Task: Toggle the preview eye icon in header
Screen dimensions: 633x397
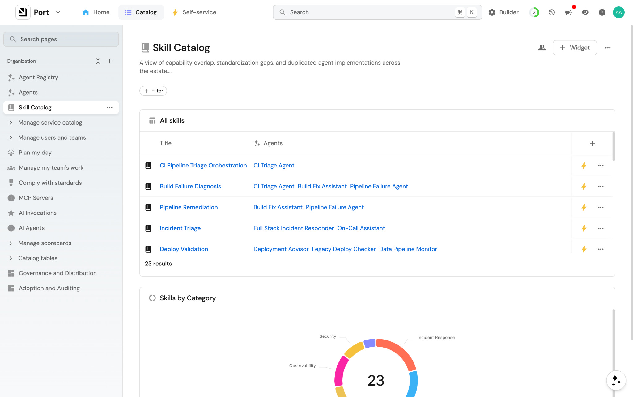Action: pyautogui.click(x=585, y=12)
